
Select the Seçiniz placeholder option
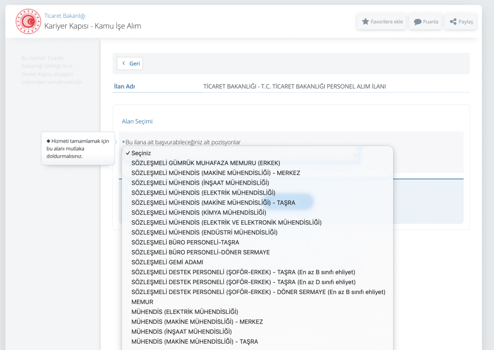point(141,153)
